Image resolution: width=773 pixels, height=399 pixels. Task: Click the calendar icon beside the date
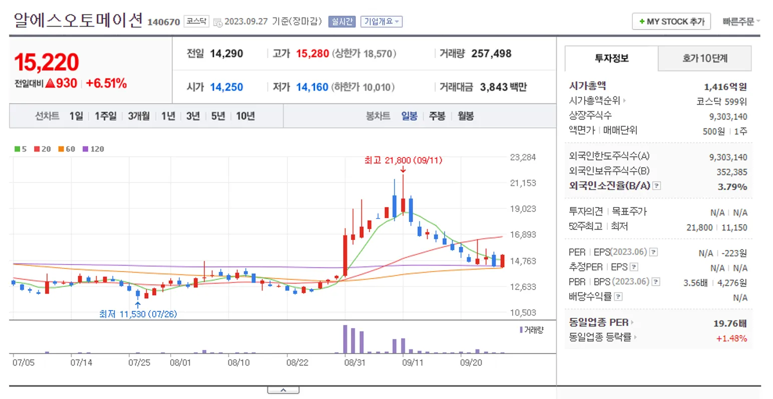point(217,22)
